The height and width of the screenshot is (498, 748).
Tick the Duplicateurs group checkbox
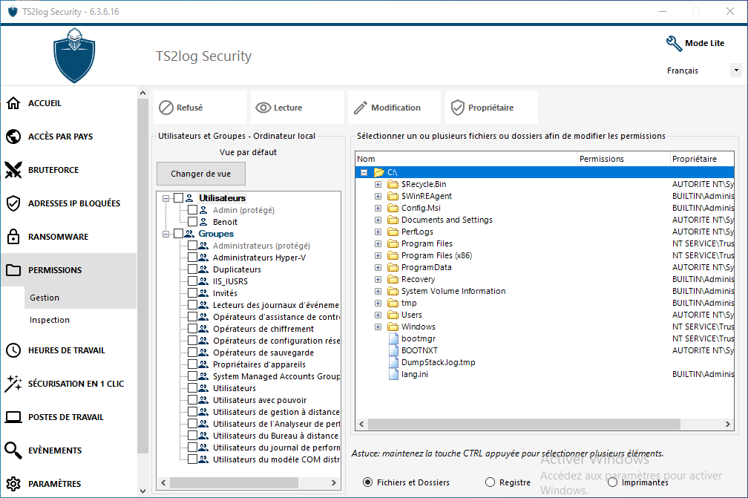click(x=193, y=269)
